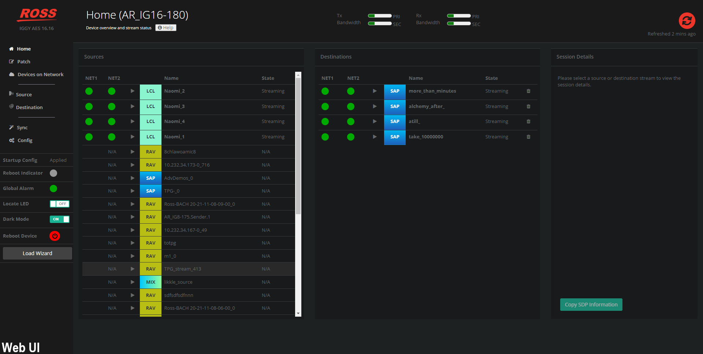The height and width of the screenshot is (354, 703).
Task: Click NET2 status dot for atill_
Action: tap(351, 122)
